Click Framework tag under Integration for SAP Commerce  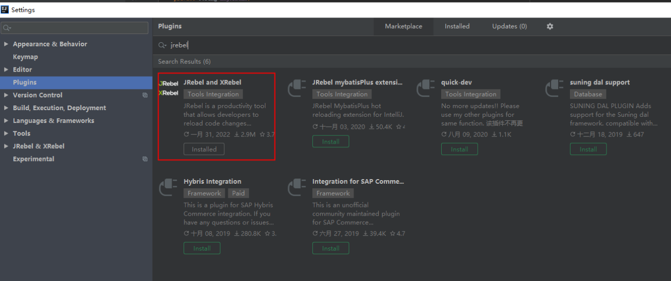click(x=333, y=194)
